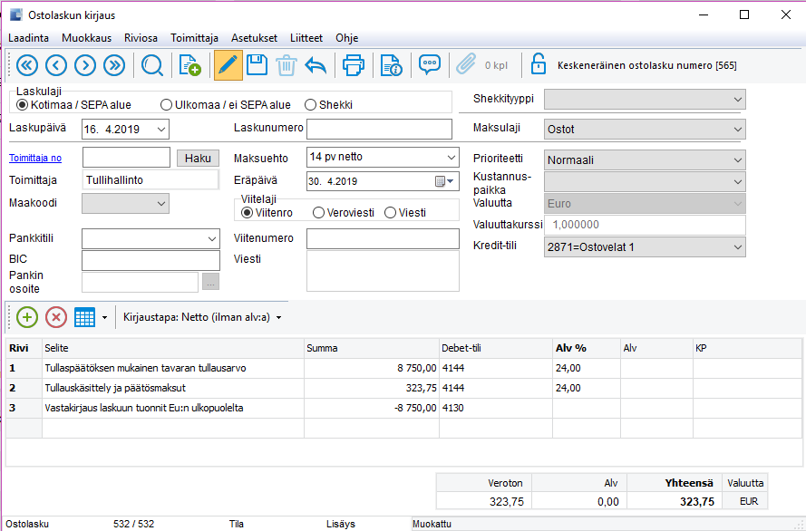Click the Toimittaja no link
Viewport: 806px width, 531px height.
click(35, 158)
